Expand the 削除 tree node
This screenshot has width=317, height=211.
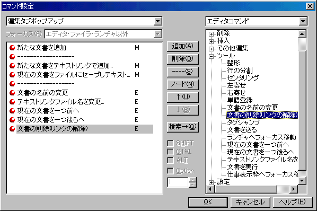click(x=211, y=34)
